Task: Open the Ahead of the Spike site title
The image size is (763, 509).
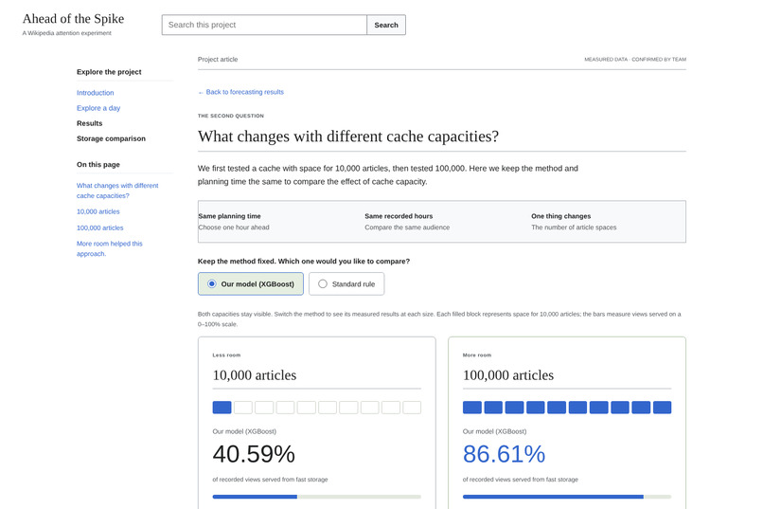Action: [x=73, y=19]
